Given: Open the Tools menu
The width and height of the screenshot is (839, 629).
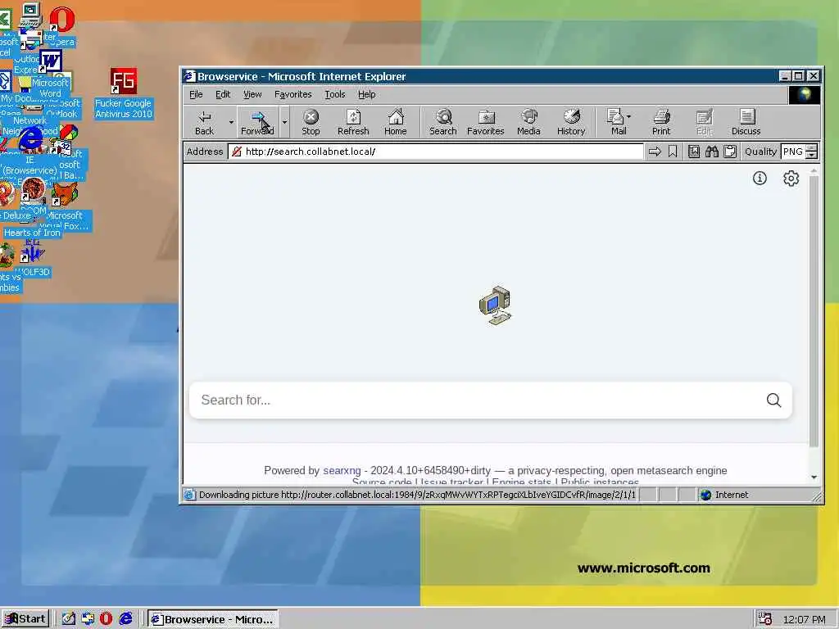Looking at the screenshot, I should pos(335,95).
